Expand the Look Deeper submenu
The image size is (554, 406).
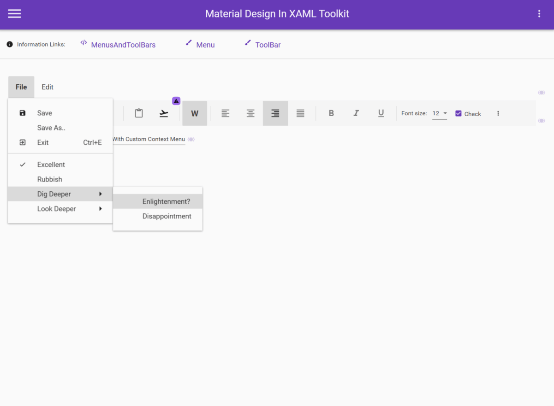pyautogui.click(x=56, y=209)
